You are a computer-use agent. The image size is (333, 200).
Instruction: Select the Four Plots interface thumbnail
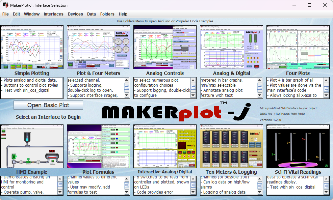(x=298, y=47)
